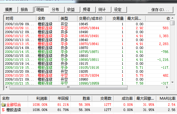This screenshot has width=177, height=114.
Task: Click the 成功率 column header
Action: coord(124,98)
